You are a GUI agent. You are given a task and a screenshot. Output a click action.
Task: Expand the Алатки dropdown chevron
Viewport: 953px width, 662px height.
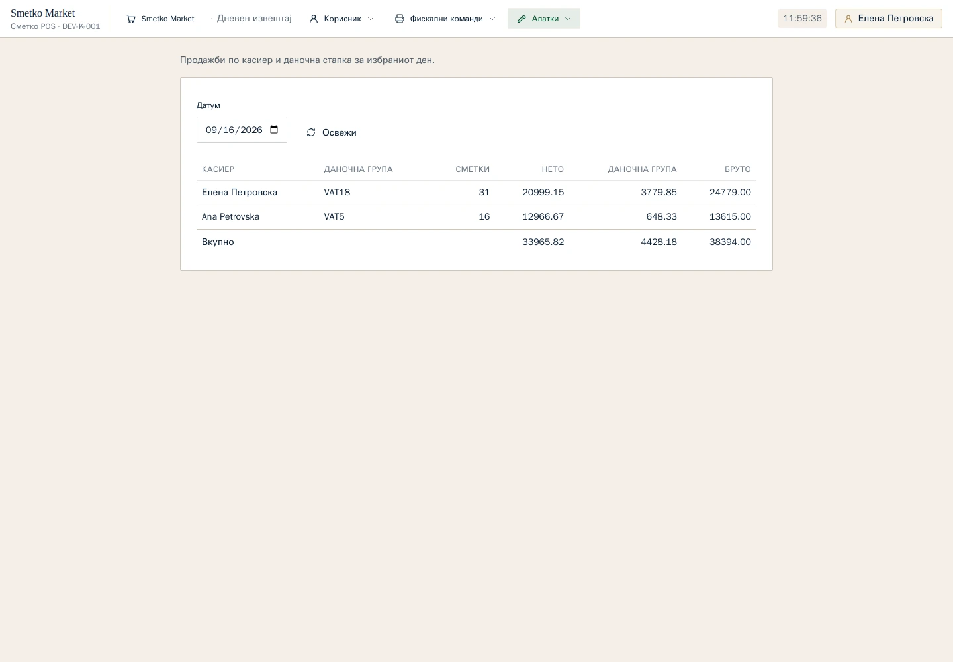click(x=568, y=19)
